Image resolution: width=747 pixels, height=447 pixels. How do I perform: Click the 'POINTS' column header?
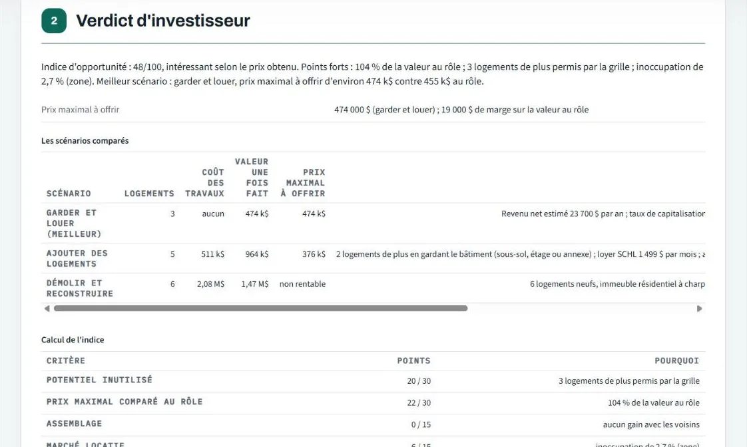[x=413, y=361]
